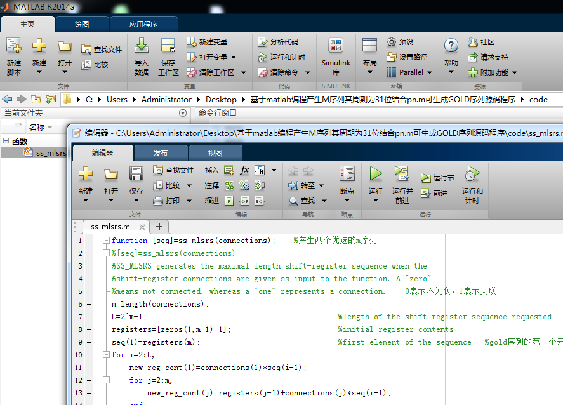Expand the editor Find (查找) dropdown
Image resolution: width=563 pixels, height=405 pixels.
click(x=324, y=201)
